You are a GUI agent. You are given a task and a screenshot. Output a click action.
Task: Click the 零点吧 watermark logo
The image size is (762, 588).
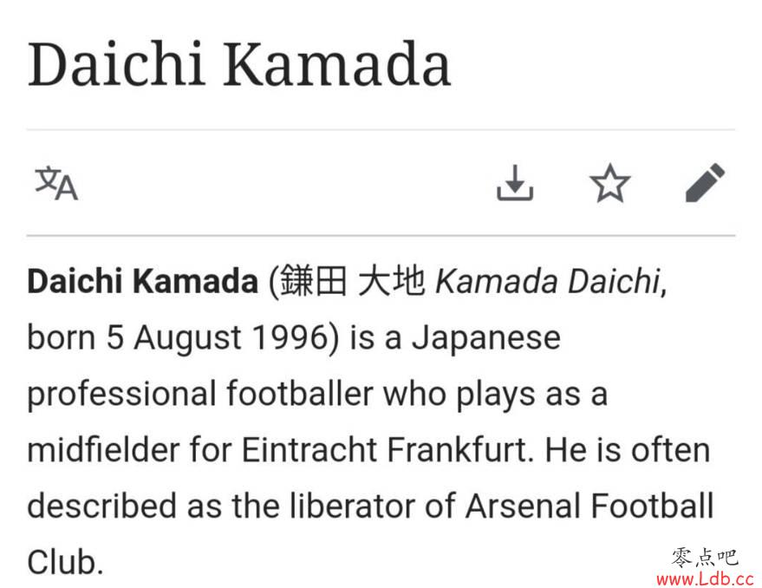tap(705, 557)
